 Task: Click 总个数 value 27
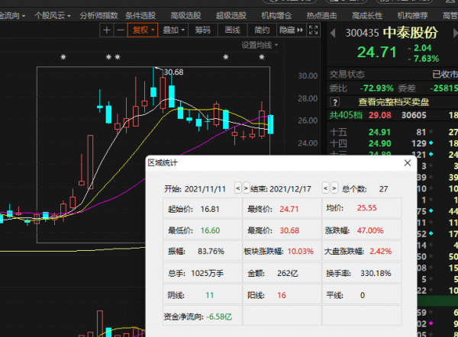point(383,189)
